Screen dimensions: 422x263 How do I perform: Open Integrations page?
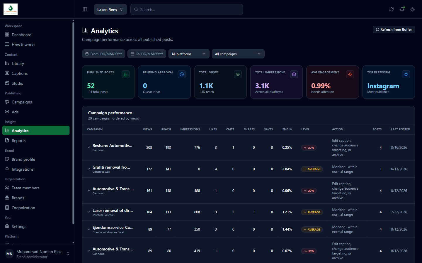(36, 169)
